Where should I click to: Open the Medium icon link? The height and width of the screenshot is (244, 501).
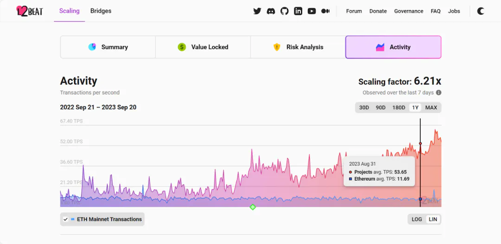[326, 11]
